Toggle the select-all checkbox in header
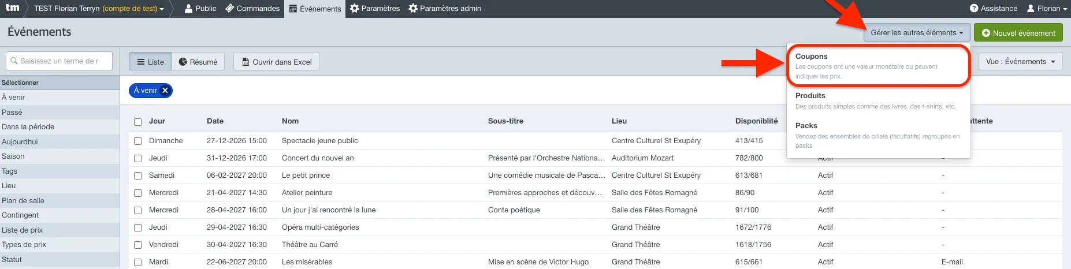1071x269 pixels. [137, 122]
